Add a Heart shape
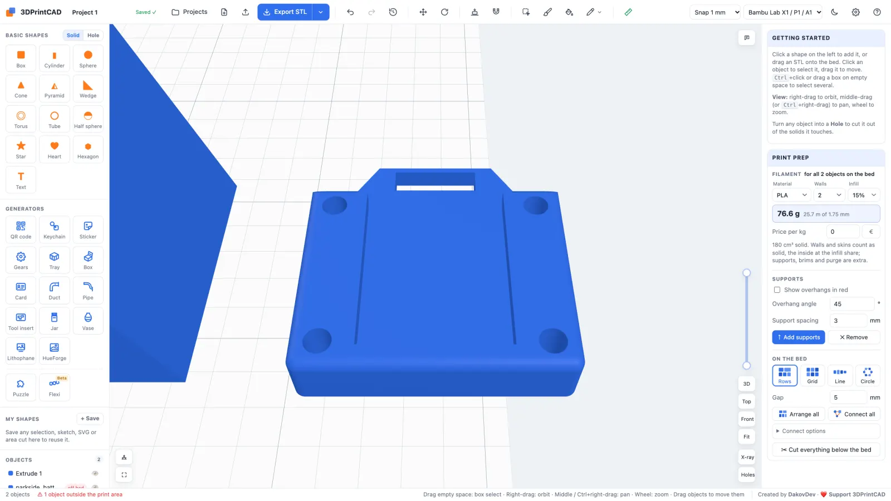This screenshot has height=501, width=891. pyautogui.click(x=55, y=149)
